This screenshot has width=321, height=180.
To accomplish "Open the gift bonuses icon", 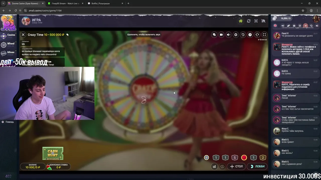I will [x=294, y=26].
